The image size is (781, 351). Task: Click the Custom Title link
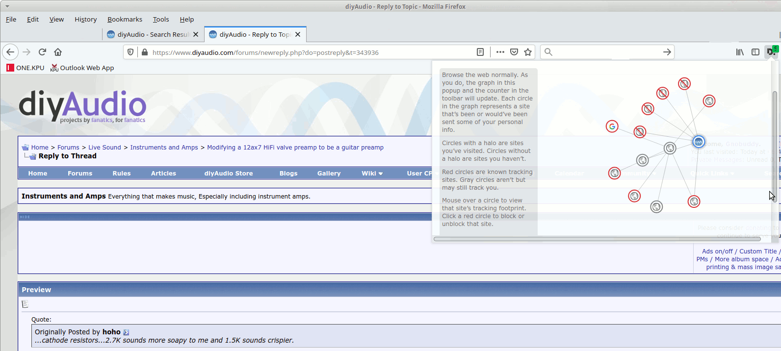(758, 251)
